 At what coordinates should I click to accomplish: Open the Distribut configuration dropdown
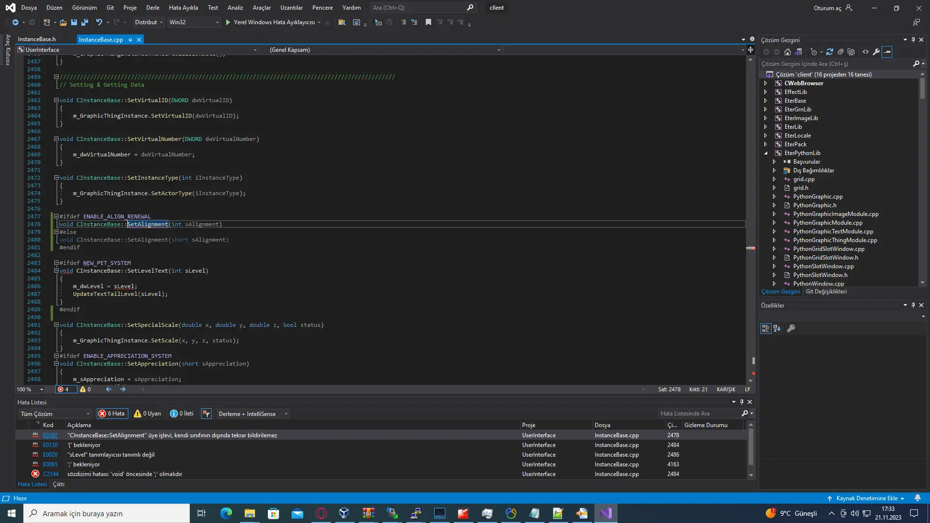point(148,22)
